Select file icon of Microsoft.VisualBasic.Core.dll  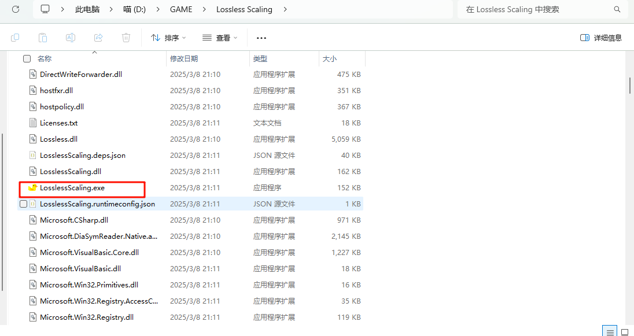33,252
